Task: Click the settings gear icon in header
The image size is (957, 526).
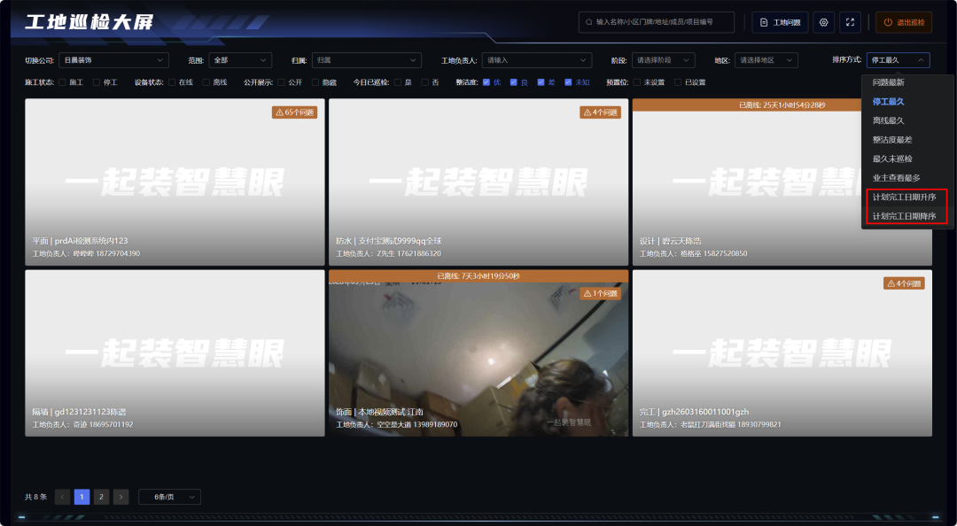Action: click(x=824, y=22)
